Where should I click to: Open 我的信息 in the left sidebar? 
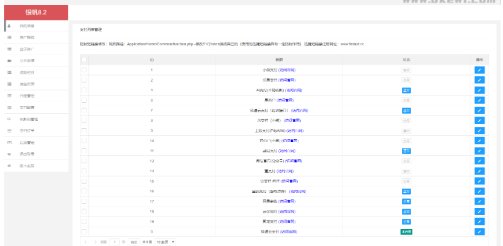tap(27, 27)
